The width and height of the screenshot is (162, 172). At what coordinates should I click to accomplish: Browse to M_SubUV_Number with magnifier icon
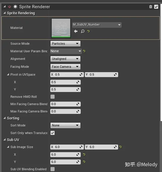point(82,31)
